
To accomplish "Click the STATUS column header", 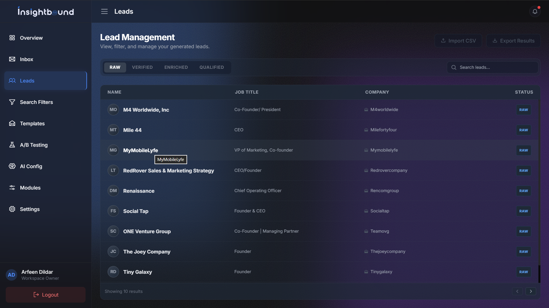I will point(524,92).
